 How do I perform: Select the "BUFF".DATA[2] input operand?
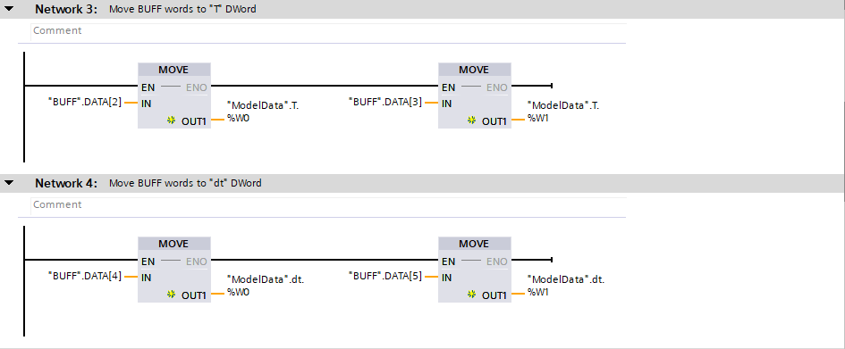click(85, 102)
